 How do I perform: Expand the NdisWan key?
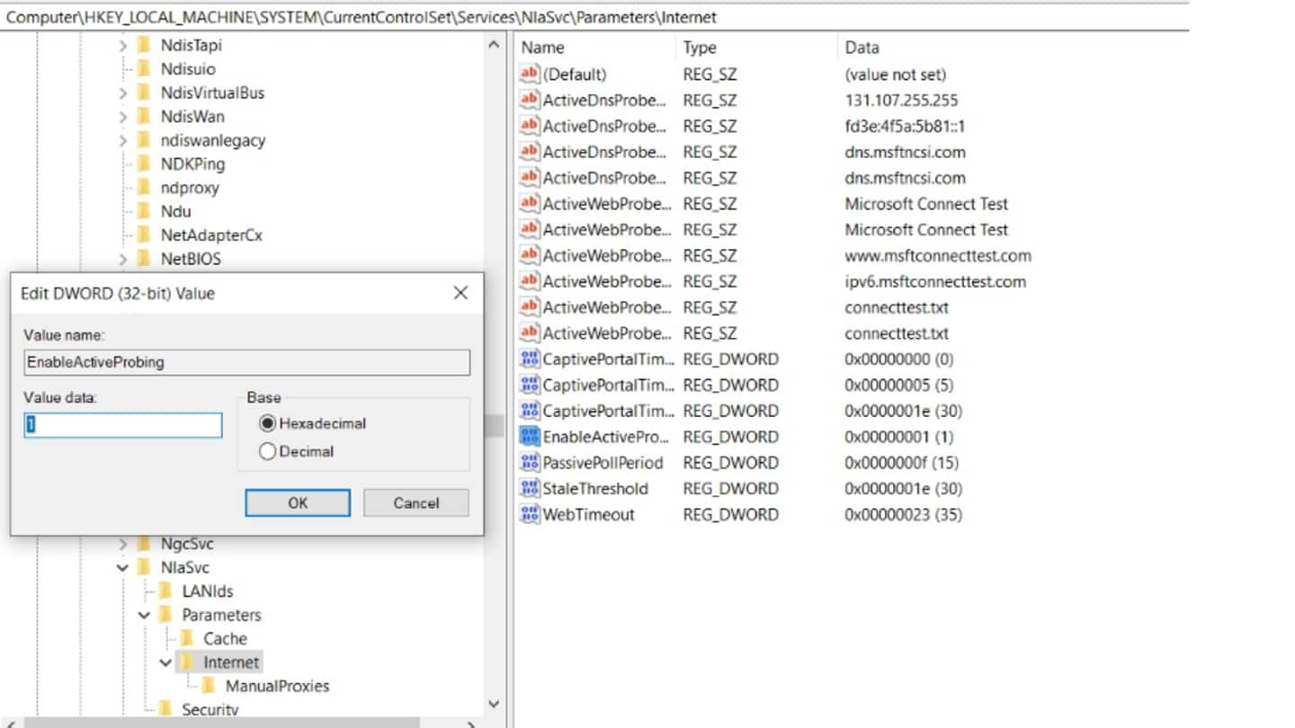click(x=123, y=116)
